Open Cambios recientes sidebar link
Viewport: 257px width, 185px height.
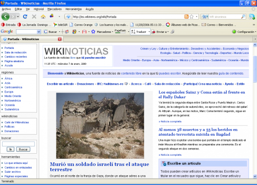(16, 57)
